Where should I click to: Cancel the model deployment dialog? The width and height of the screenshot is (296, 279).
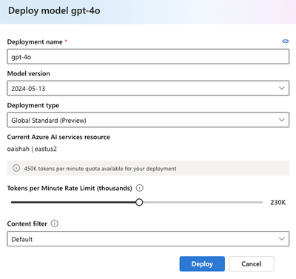coord(252,263)
